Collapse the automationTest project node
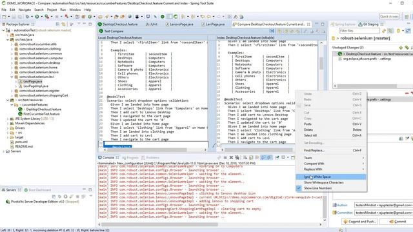The image size is (413, 232). pos(3,30)
